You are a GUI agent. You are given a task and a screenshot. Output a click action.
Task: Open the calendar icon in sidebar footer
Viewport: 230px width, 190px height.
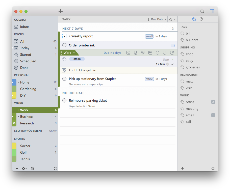tap(32, 169)
